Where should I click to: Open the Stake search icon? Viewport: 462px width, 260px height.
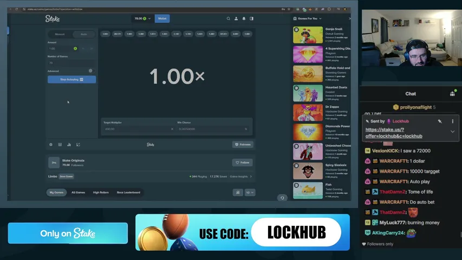point(229,18)
